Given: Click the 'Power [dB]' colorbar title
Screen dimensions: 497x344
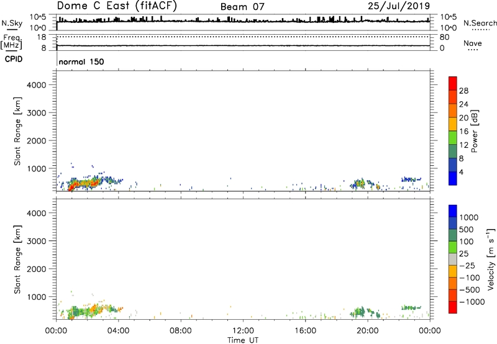Looking at the screenshot, I should click(474, 131).
